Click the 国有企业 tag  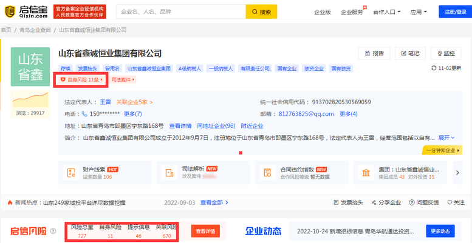[x=287, y=68]
